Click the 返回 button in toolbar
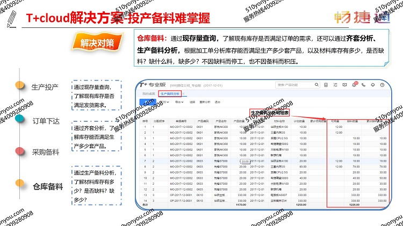This screenshot has height=226, width=403. 191,101
